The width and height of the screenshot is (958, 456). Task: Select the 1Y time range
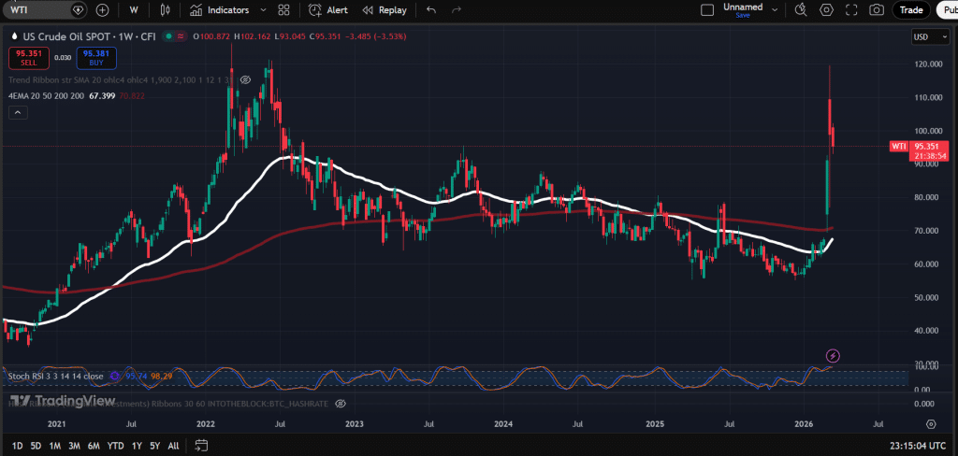pyautogui.click(x=138, y=446)
